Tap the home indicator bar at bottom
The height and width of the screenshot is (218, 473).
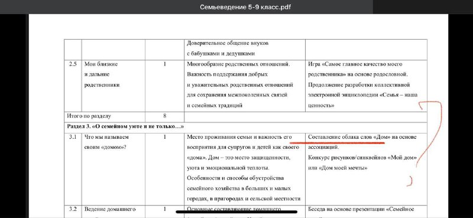point(237,212)
